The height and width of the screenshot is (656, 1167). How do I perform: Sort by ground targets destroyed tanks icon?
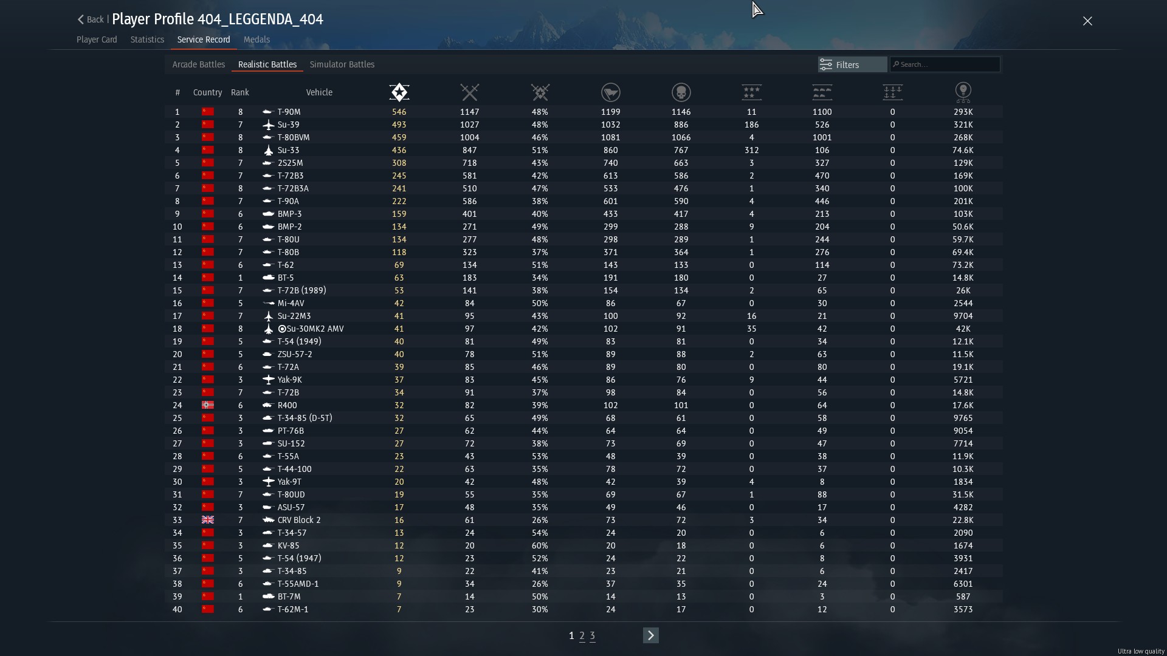pyautogui.click(x=822, y=92)
